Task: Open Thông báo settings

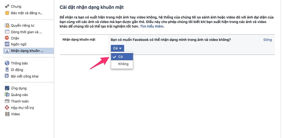Action: pyautogui.click(x=19, y=63)
